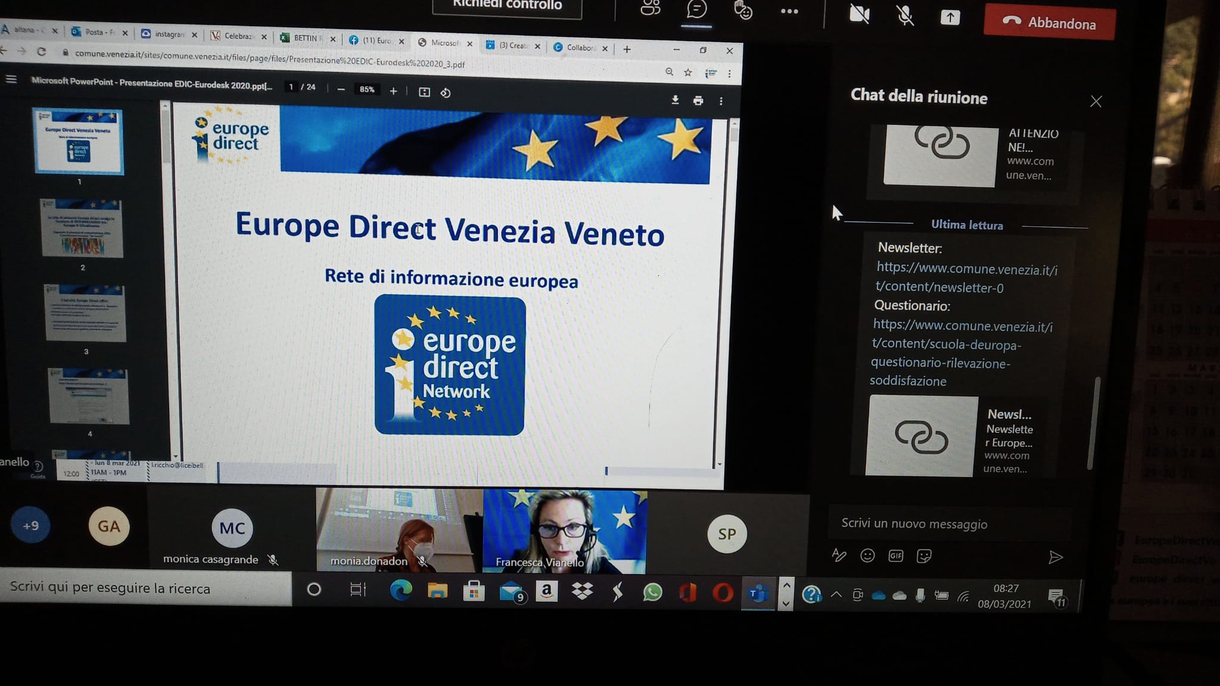1220x686 pixels.
Task: Open the notification center in the taskbar
Action: click(x=1057, y=597)
